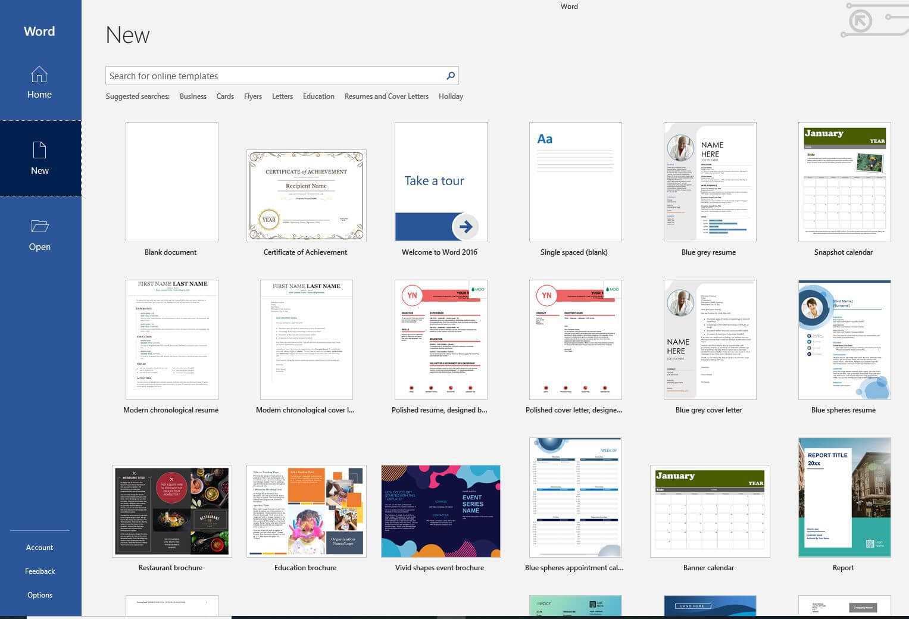Search suggested Holiday templates
This screenshot has width=909, height=619.
pos(451,96)
